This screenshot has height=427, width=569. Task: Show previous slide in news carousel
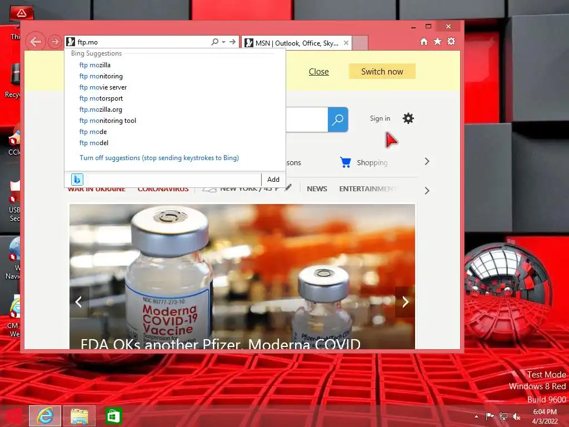tap(79, 302)
